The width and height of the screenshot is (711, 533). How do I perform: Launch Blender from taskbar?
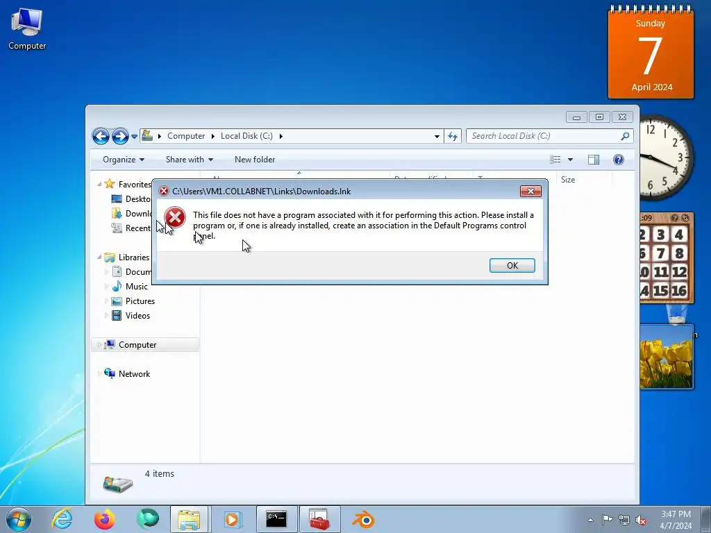point(363,519)
